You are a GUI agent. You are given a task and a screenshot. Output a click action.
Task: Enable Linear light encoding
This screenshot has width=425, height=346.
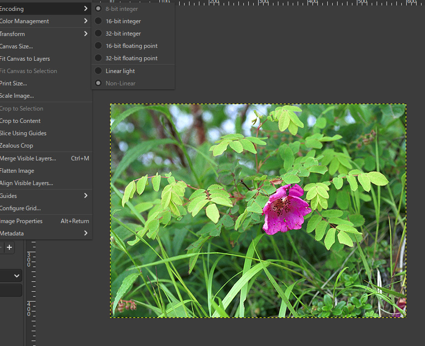pyautogui.click(x=120, y=71)
